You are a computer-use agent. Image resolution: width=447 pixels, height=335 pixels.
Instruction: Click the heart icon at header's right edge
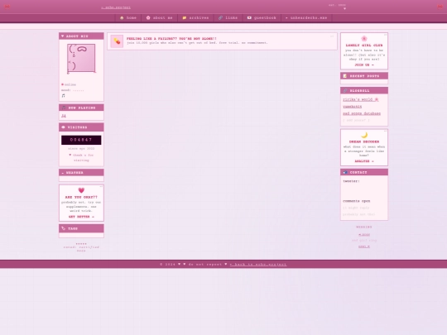pos(440,7)
